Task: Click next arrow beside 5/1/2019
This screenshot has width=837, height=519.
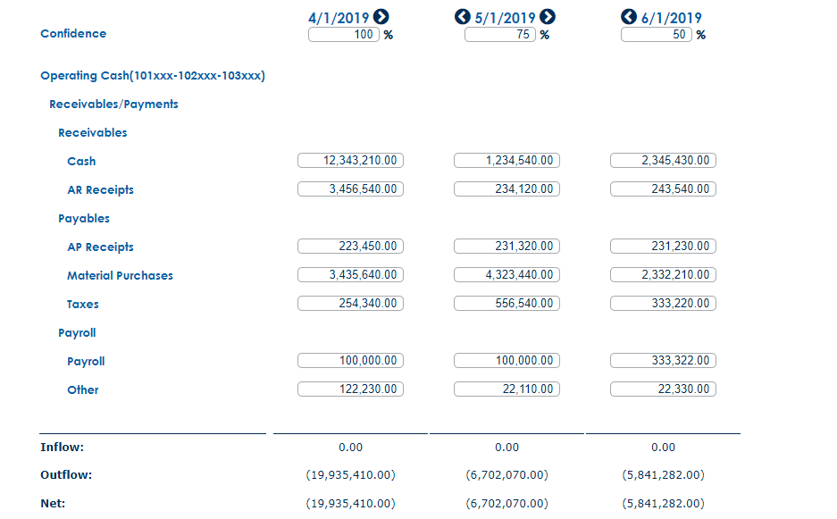Action: point(548,17)
